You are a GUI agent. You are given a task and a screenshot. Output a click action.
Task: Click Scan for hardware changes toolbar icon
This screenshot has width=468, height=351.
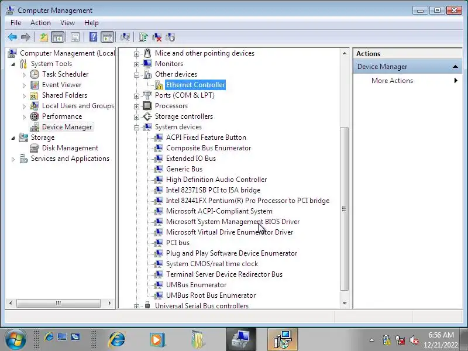(x=125, y=37)
